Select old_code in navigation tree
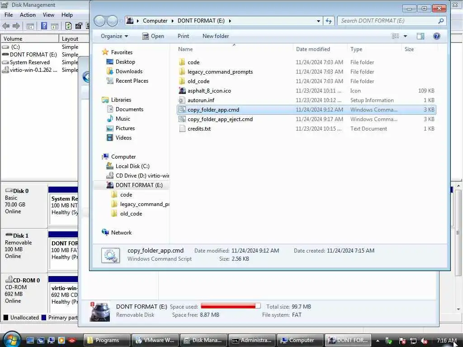Viewport: 463px width, 347px height. [131, 214]
